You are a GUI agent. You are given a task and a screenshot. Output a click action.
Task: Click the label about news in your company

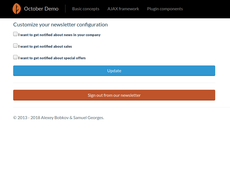[60, 35]
